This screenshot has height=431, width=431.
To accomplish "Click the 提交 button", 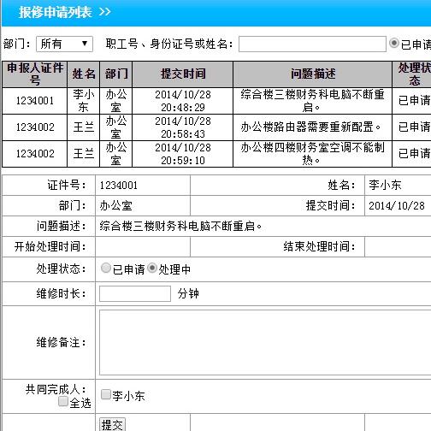I will click(112, 425).
